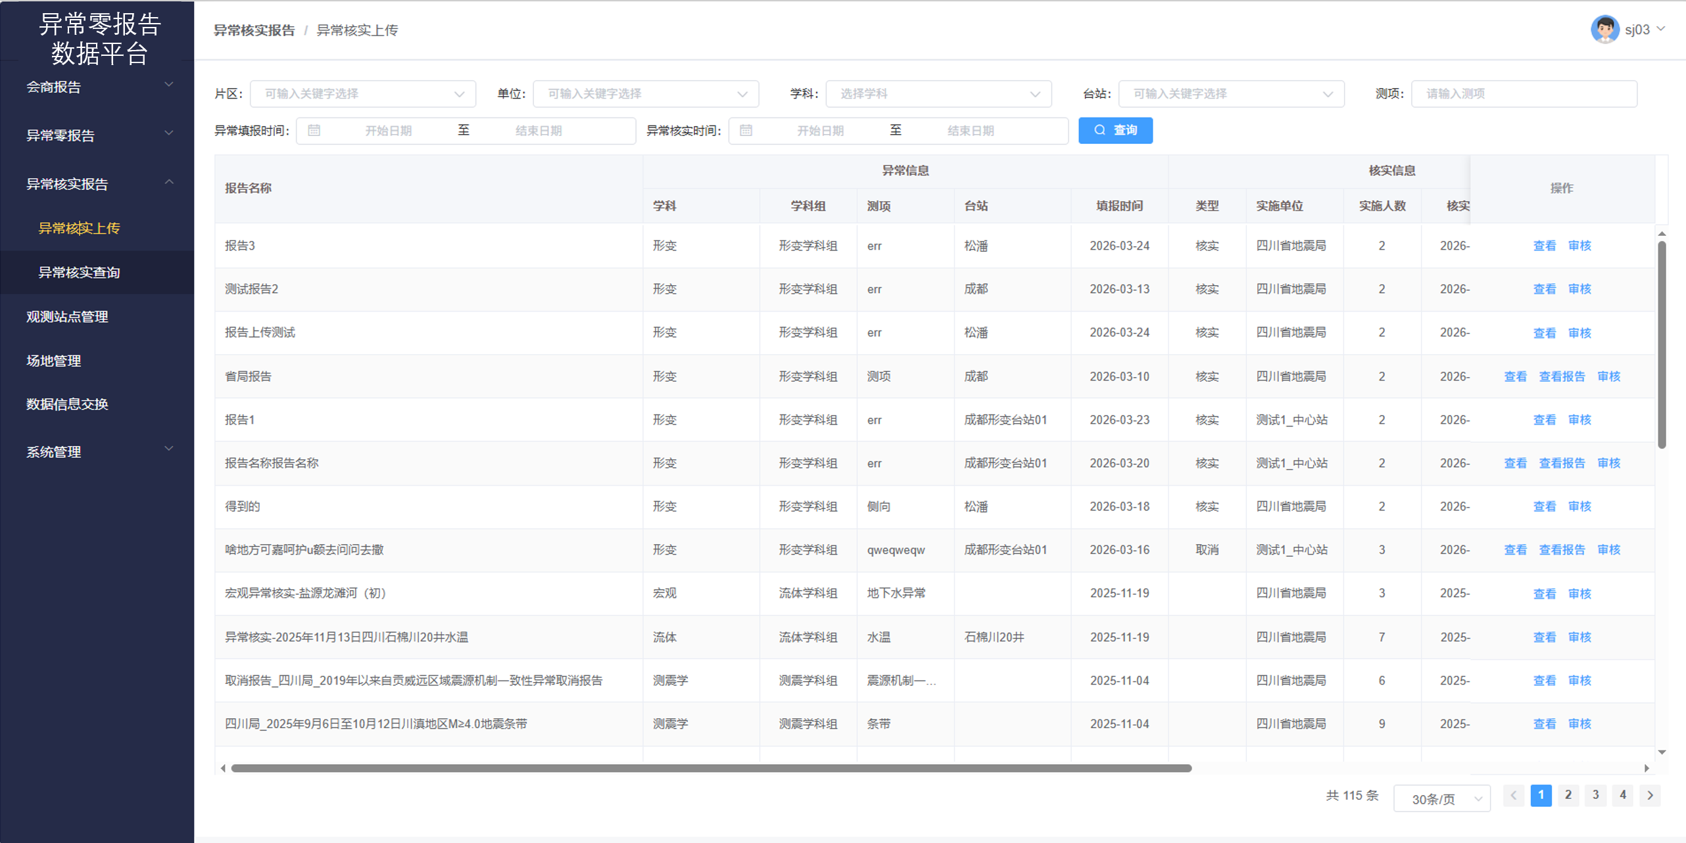
Task: Click the sj03 user avatar icon
Action: coord(1604,30)
